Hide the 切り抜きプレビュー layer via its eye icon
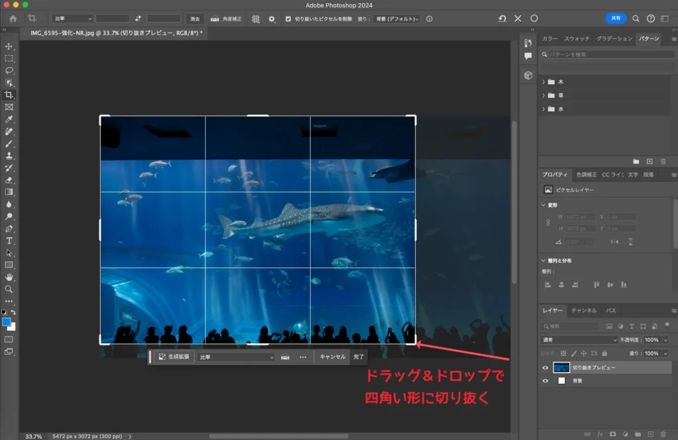 (x=546, y=368)
